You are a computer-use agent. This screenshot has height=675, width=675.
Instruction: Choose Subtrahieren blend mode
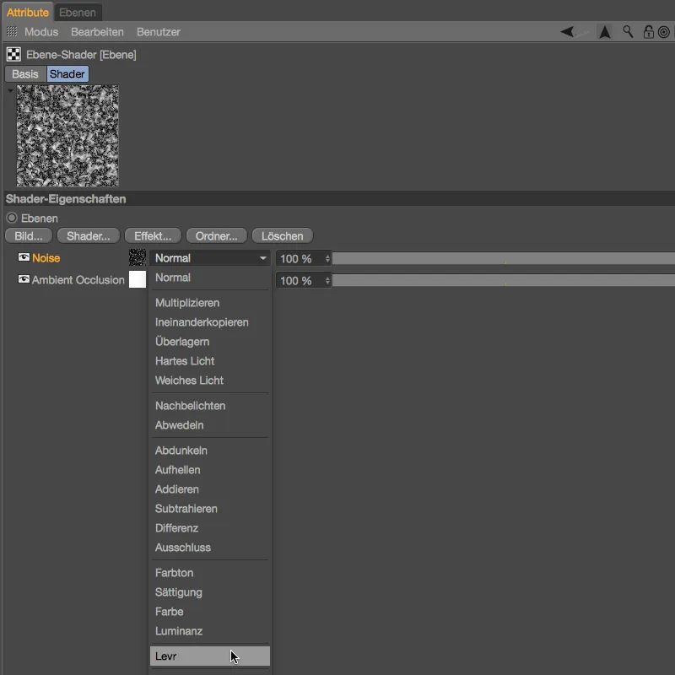pos(210,509)
